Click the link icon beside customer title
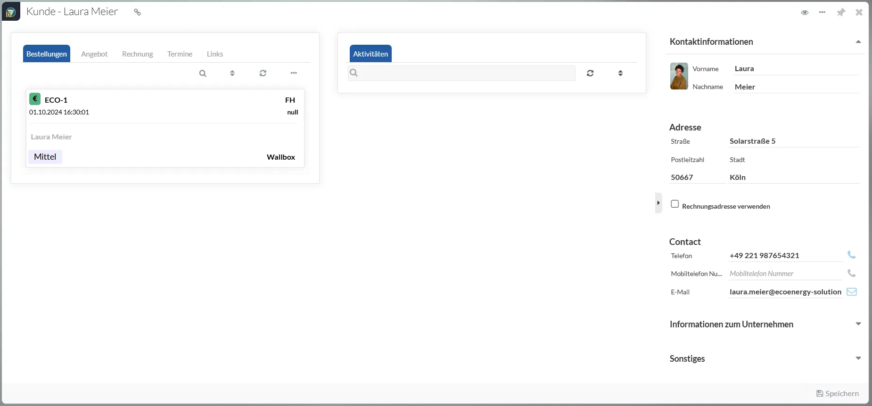Image resolution: width=872 pixels, height=406 pixels. [x=137, y=12]
